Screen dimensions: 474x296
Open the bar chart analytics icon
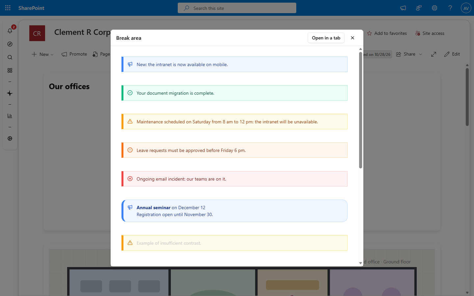pyautogui.click(x=10, y=116)
